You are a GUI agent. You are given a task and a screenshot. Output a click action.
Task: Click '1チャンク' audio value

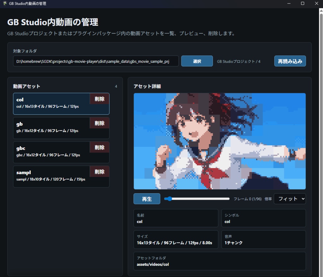(233, 243)
